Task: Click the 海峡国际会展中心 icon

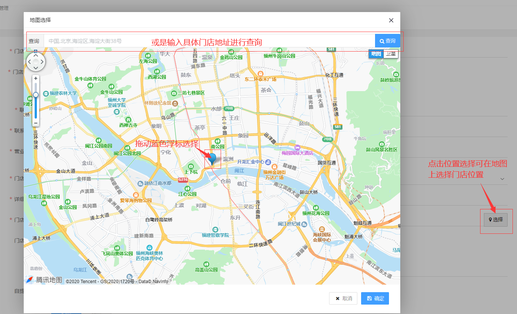Action: (322, 229)
